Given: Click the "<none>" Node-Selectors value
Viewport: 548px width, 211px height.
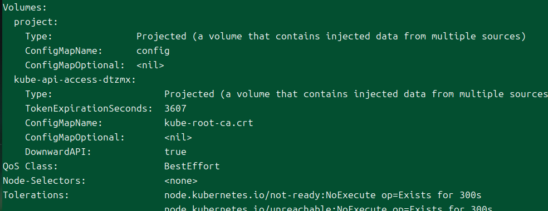Looking at the screenshot, I should [180, 181].
